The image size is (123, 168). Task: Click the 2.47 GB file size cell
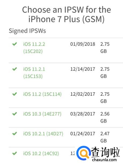pos(105,137)
